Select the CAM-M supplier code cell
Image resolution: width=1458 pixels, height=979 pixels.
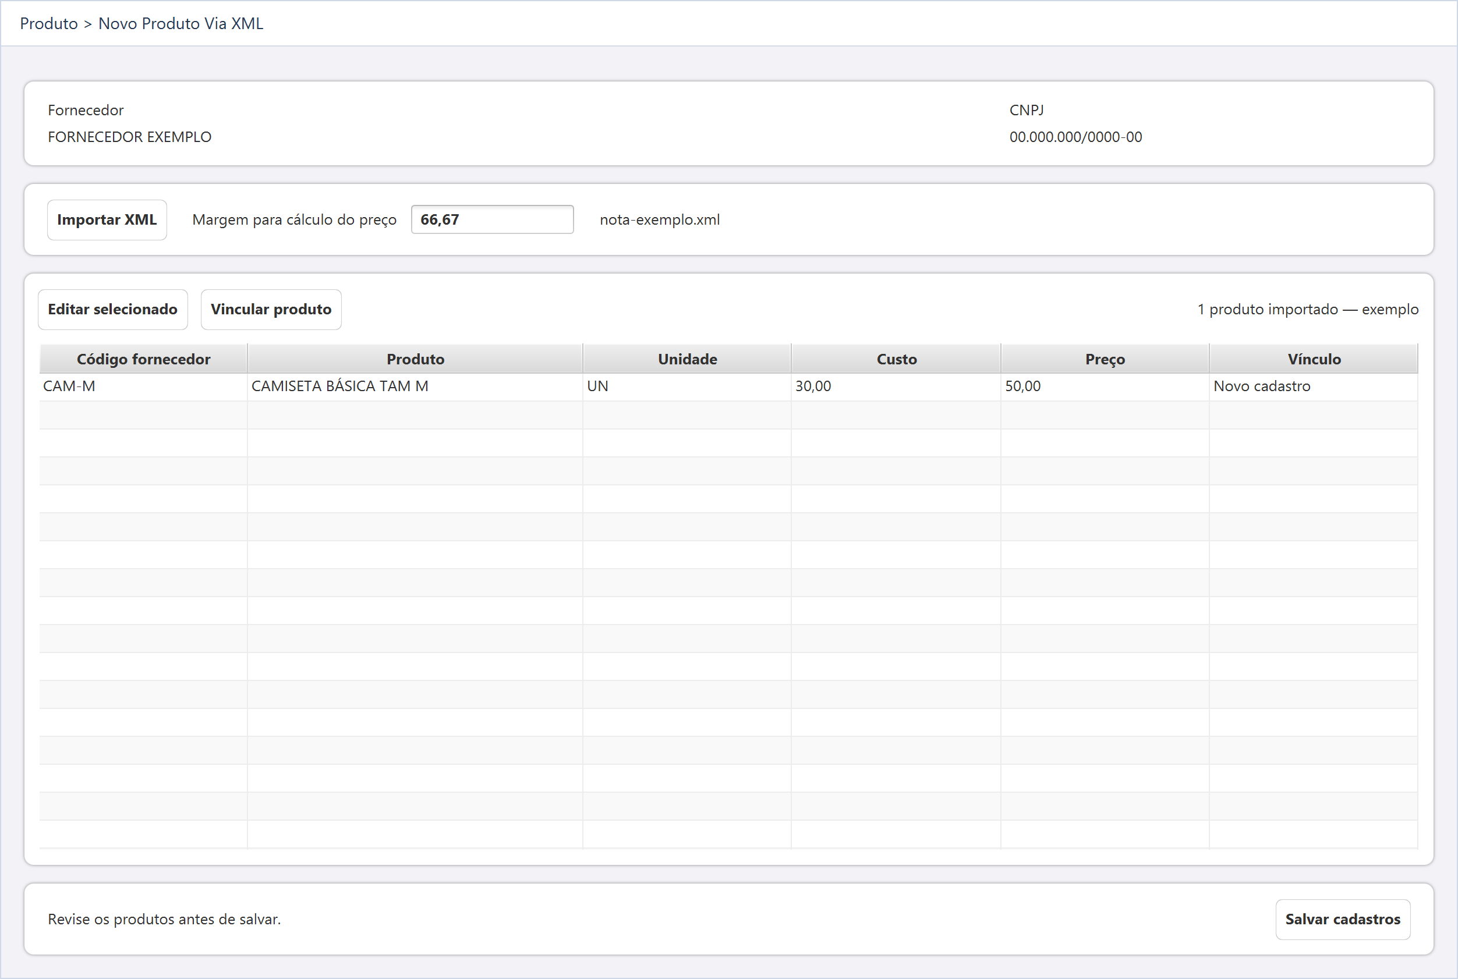144,386
